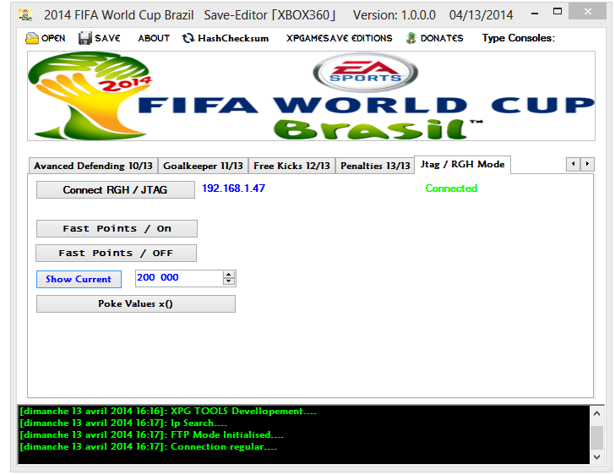Open the Penalties 13/13 tab
This screenshot has width=615, height=475.
pos(375,166)
